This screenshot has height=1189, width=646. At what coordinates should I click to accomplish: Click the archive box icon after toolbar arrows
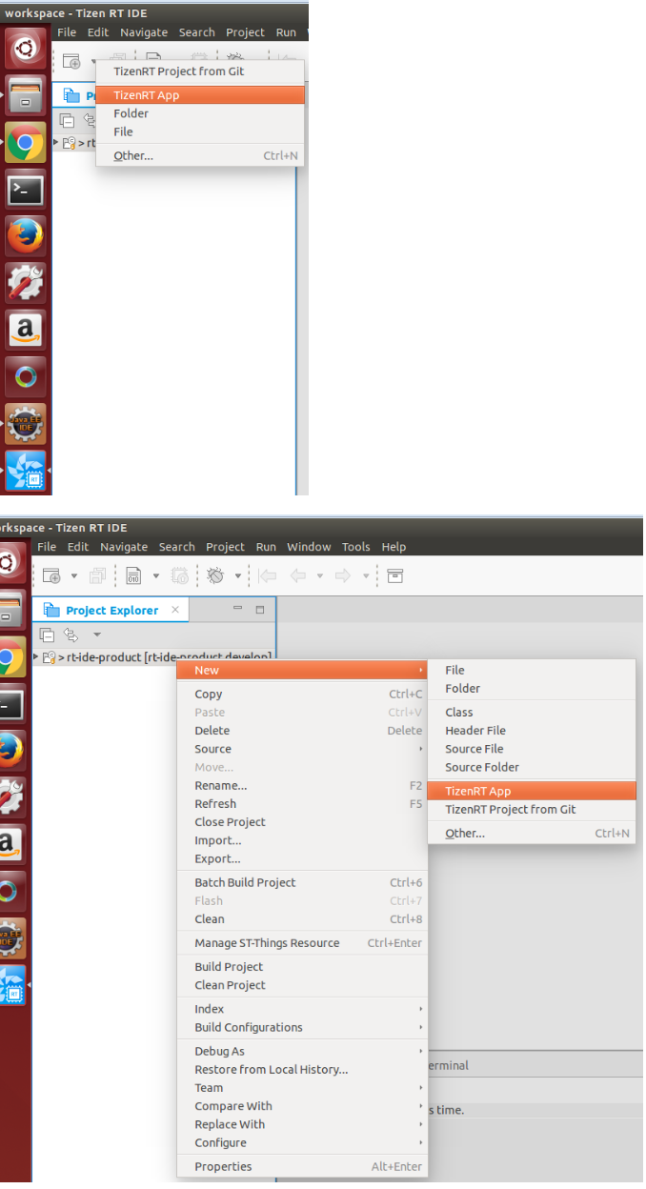pos(394,575)
